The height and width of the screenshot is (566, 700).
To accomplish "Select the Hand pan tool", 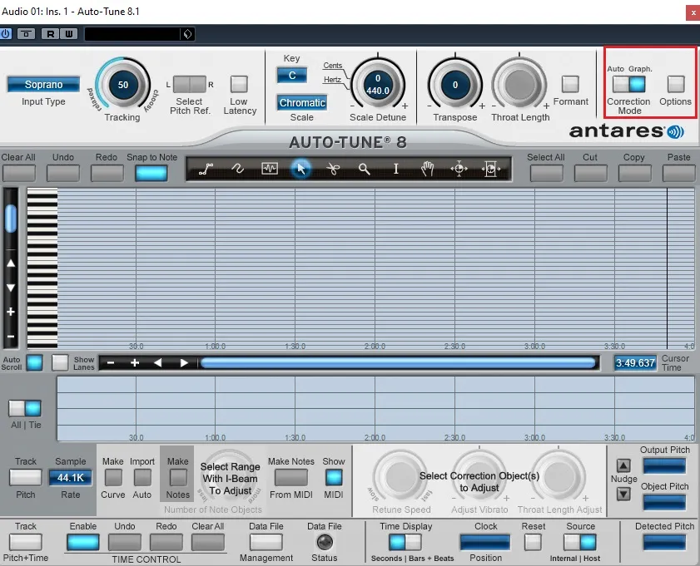I will pyautogui.click(x=428, y=169).
